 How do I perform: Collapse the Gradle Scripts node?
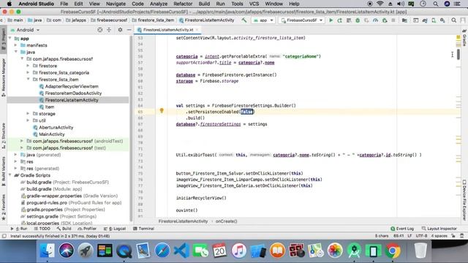[x=10, y=175]
